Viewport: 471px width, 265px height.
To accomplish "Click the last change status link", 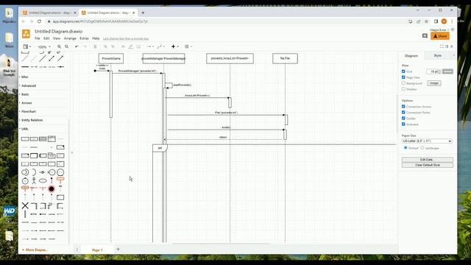I will tap(126, 39).
